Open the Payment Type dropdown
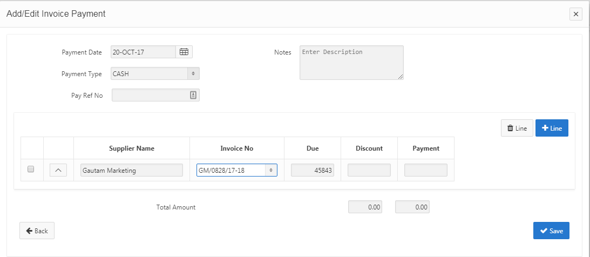 point(155,73)
